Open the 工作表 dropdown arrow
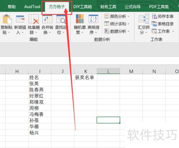Image resolution: width=179 pixels, height=148 pixels. click(173, 31)
